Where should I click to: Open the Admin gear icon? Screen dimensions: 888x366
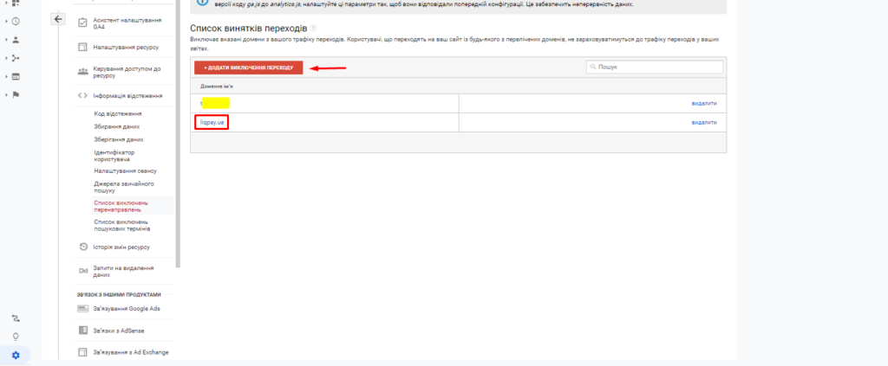(16, 356)
